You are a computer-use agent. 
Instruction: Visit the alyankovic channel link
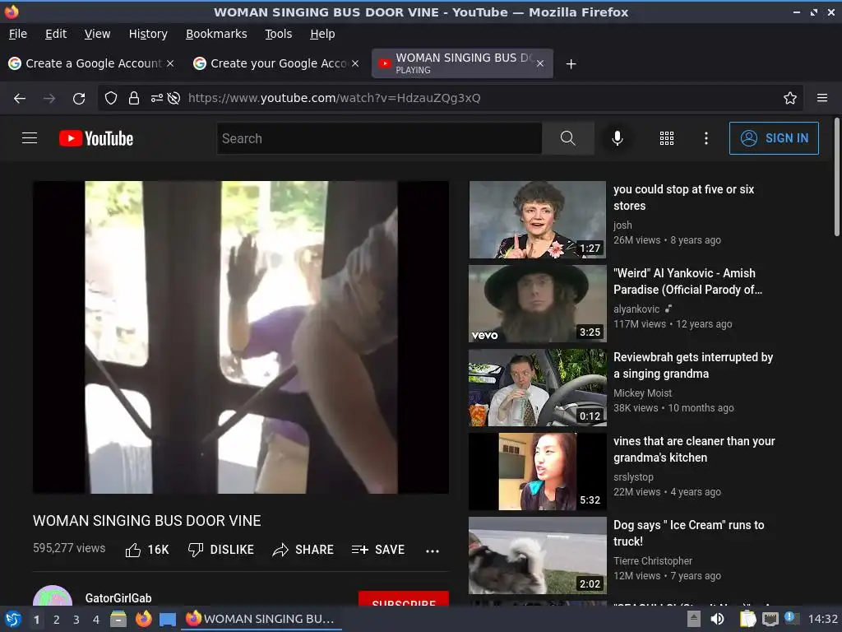(x=636, y=309)
